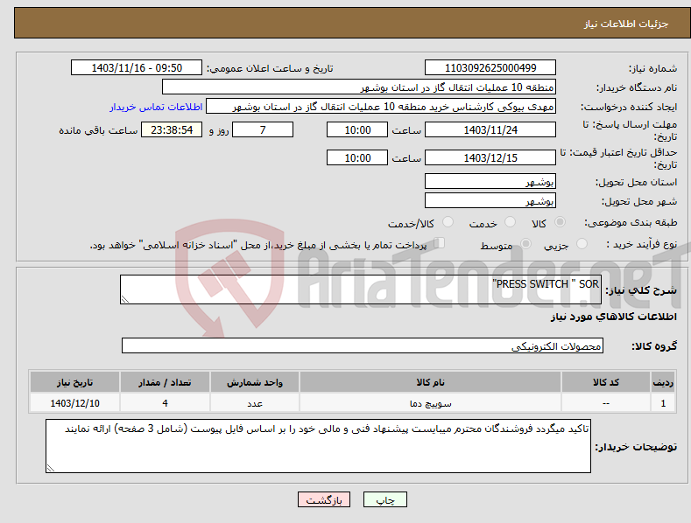The width and height of the screenshot is (691, 523).
Task: Click the جزئیات اطلاعات نیاز header title
Action: pyautogui.click(x=626, y=24)
